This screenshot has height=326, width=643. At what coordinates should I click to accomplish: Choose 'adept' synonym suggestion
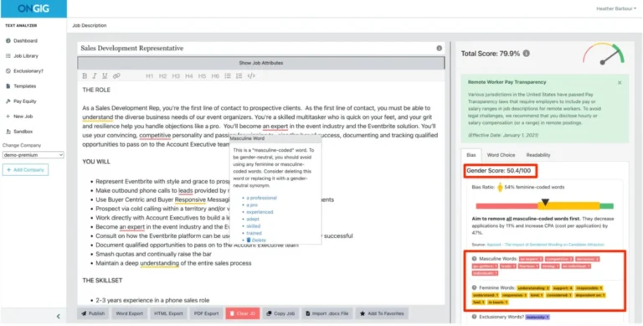(x=253, y=219)
